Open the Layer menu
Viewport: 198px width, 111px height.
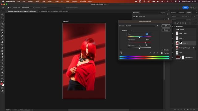pos(37,1)
